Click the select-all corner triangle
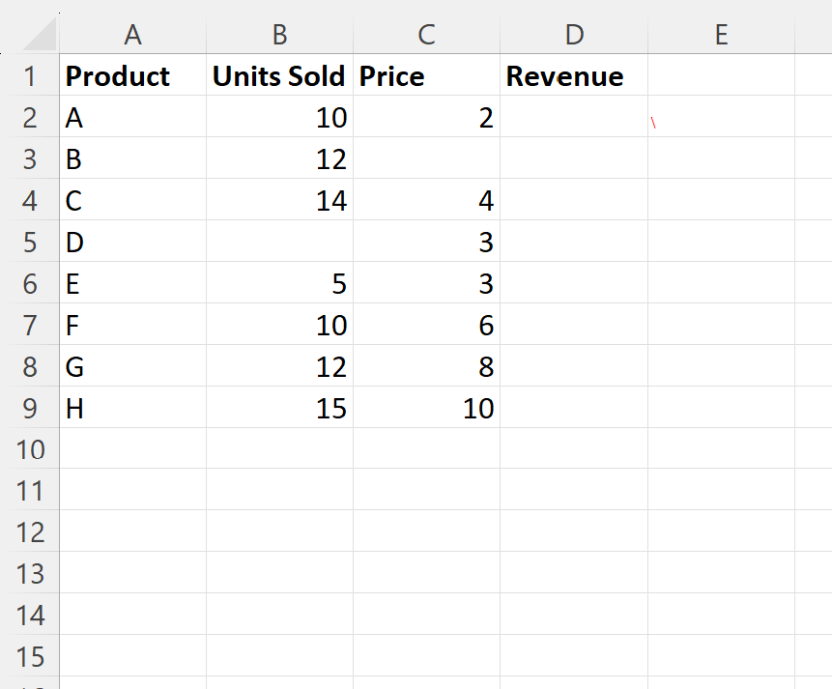 pos(41,35)
